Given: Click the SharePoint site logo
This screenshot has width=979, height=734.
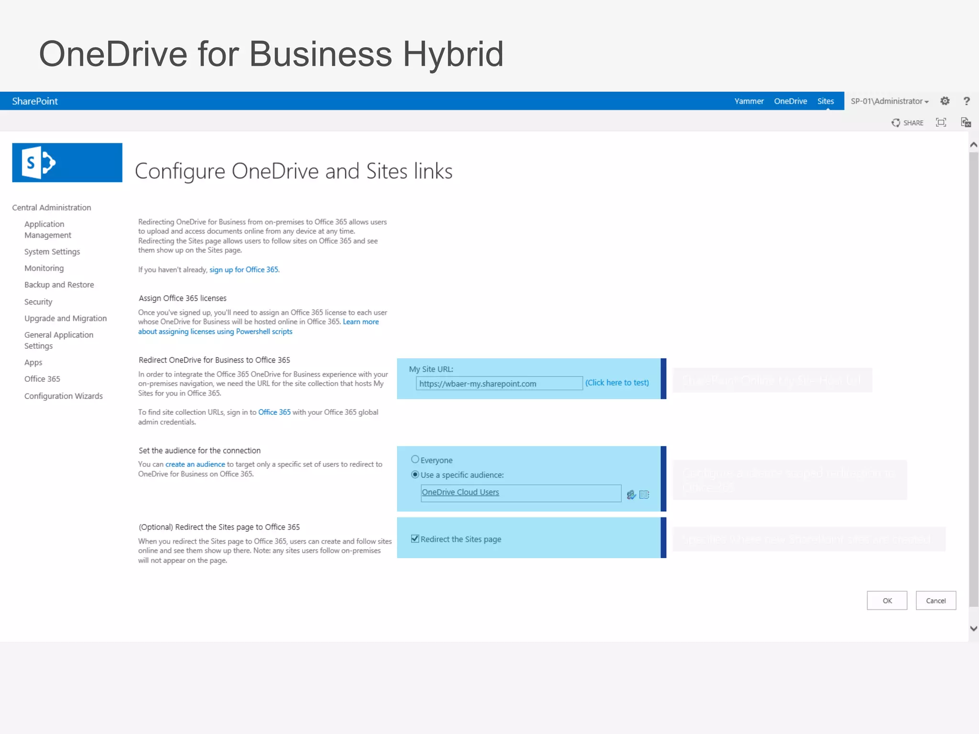Looking at the screenshot, I should [x=67, y=162].
